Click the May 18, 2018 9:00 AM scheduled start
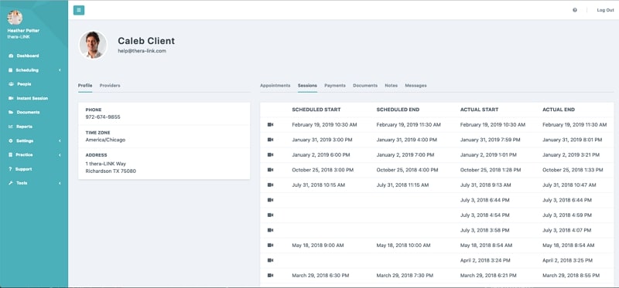The width and height of the screenshot is (619, 288). click(x=318, y=245)
